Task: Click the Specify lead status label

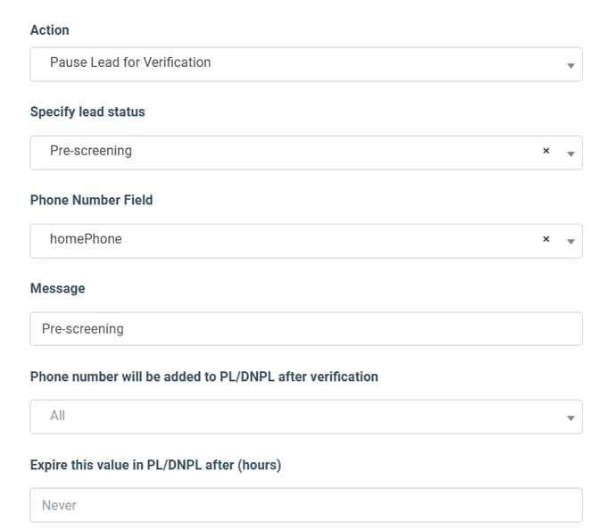Action: click(x=87, y=112)
